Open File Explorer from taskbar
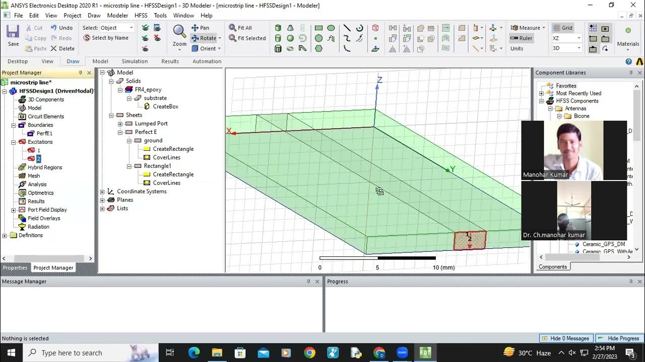 (x=217, y=353)
